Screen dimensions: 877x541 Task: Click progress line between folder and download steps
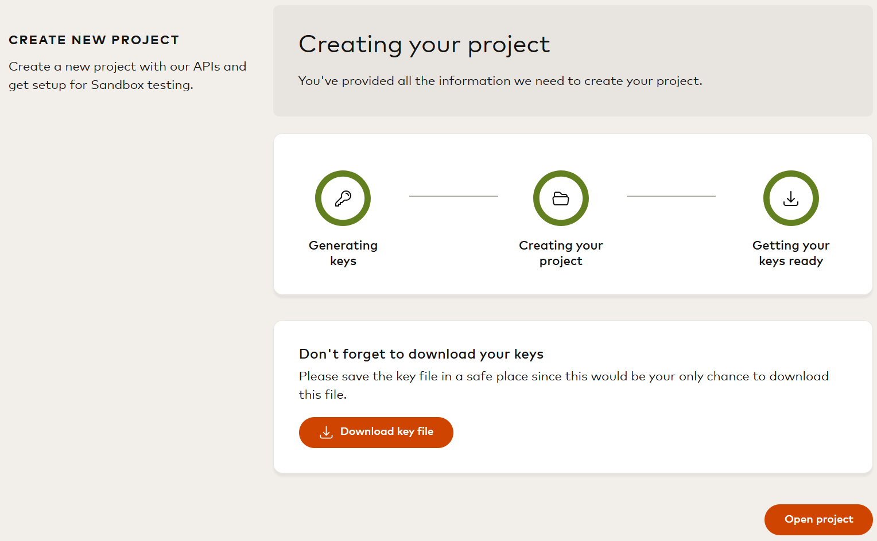pyautogui.click(x=671, y=196)
